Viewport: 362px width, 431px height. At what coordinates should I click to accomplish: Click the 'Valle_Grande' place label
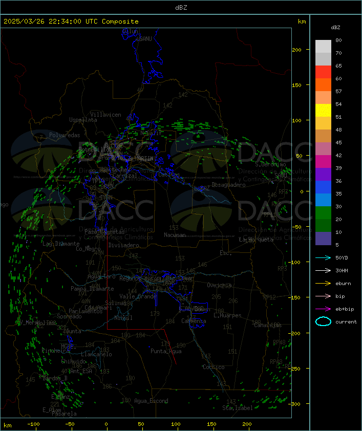138,296
